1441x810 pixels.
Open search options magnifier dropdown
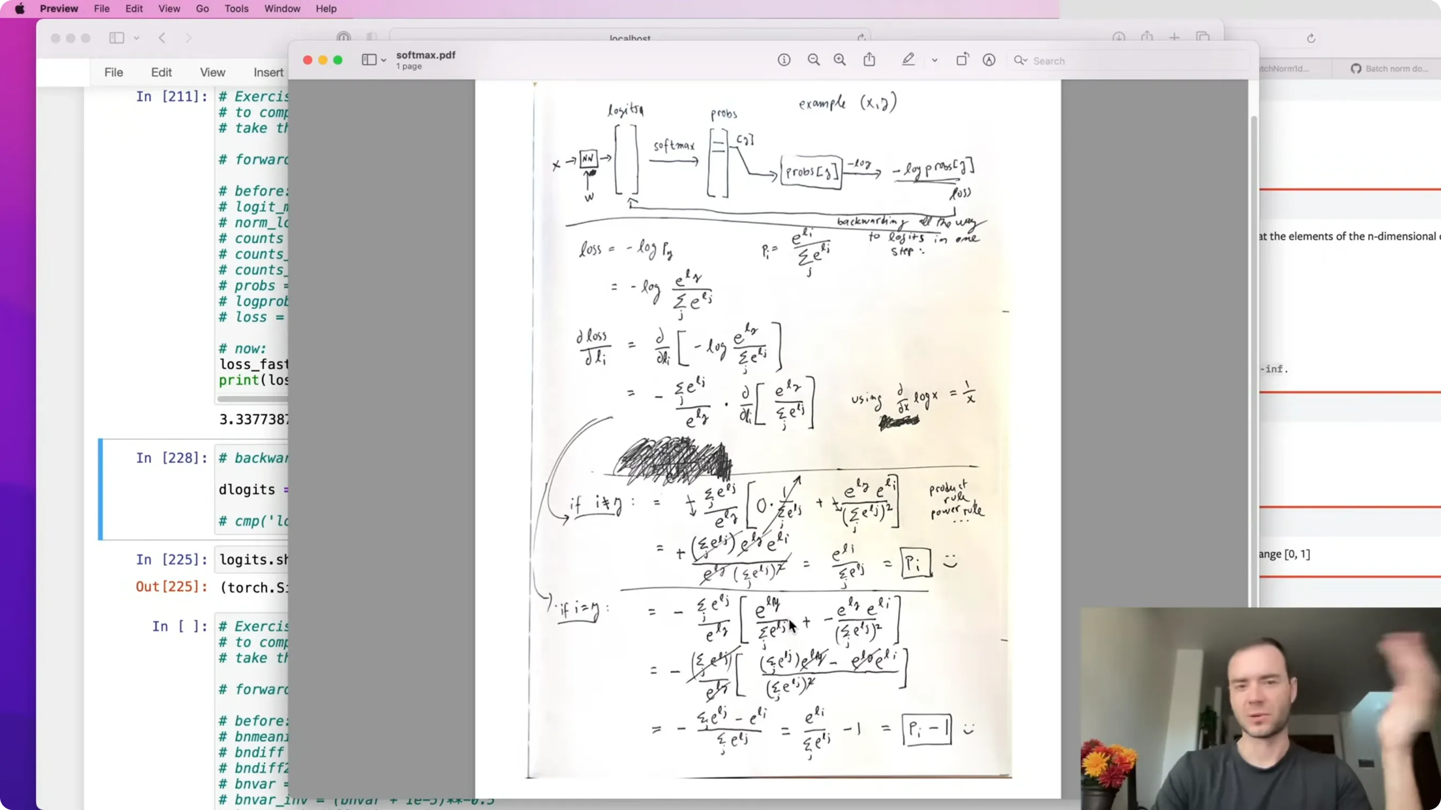point(1020,61)
